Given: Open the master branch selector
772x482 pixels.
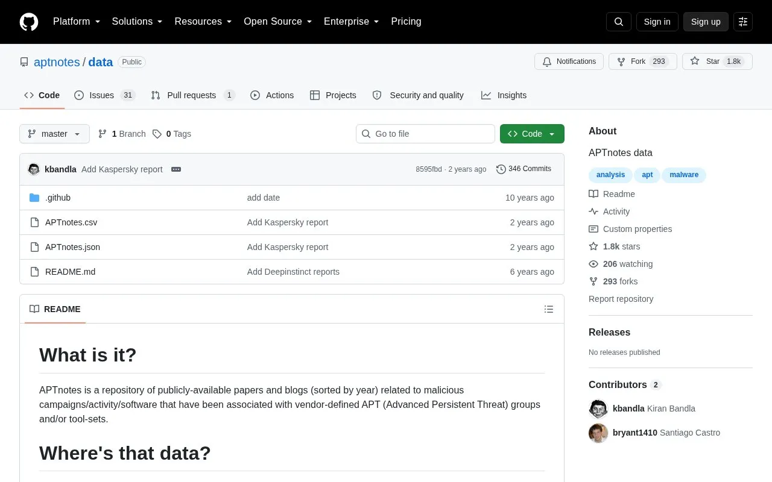Looking at the screenshot, I should [x=54, y=134].
